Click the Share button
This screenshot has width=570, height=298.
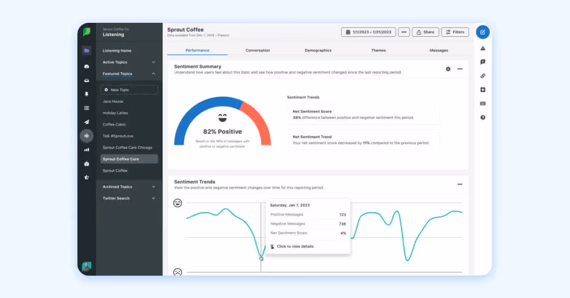coord(425,32)
